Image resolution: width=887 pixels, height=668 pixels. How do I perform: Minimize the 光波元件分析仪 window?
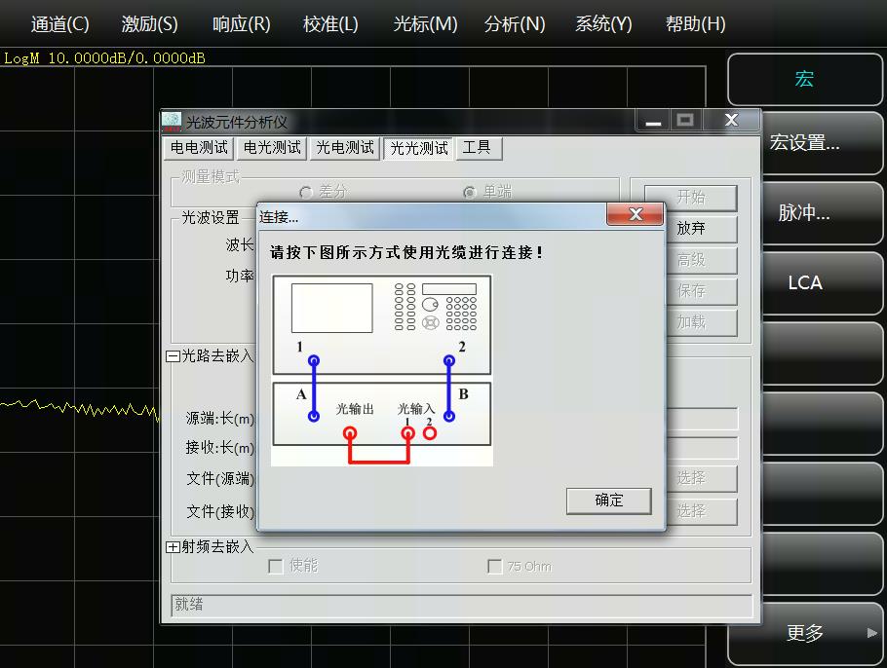pos(653,120)
